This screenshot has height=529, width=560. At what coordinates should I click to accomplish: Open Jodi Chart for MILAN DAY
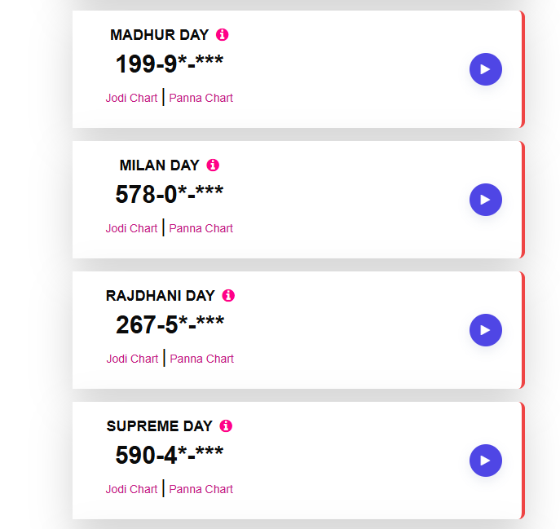click(x=131, y=228)
